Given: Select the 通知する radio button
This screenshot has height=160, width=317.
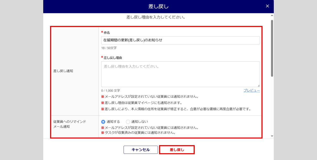Looking at the screenshot, I should [x=103, y=122].
